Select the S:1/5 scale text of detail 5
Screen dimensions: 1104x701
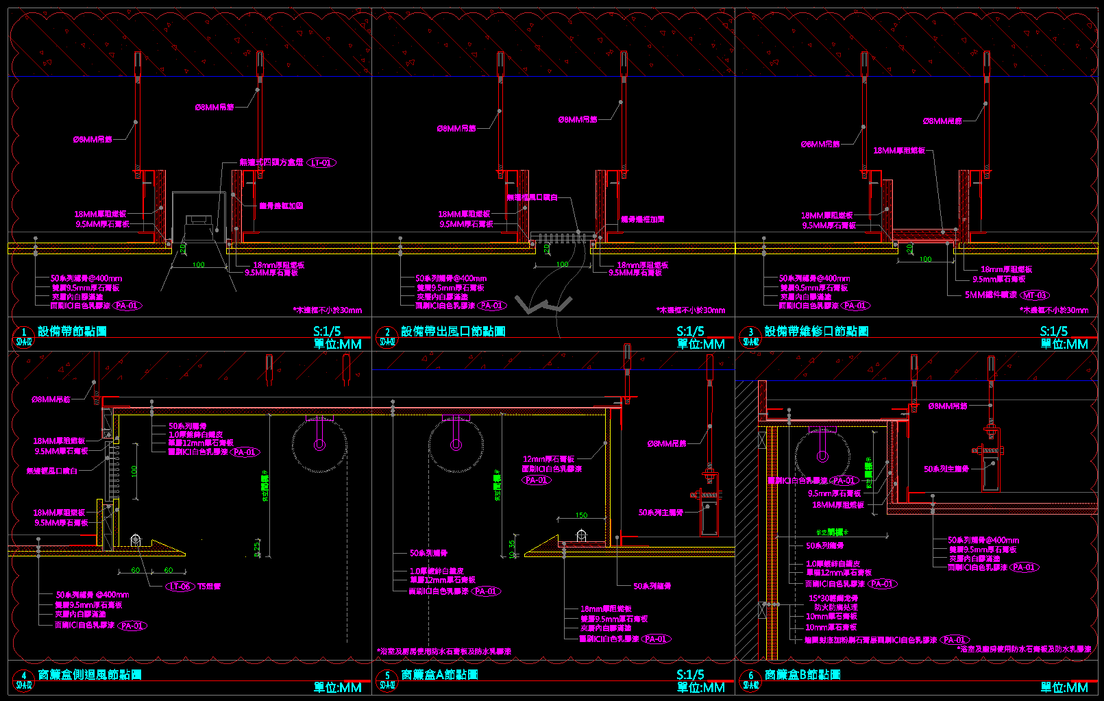pos(690,674)
